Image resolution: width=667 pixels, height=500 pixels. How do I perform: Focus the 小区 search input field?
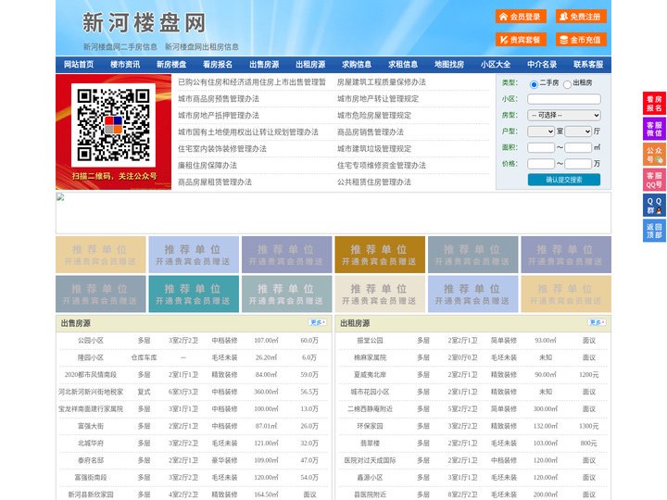[564, 99]
